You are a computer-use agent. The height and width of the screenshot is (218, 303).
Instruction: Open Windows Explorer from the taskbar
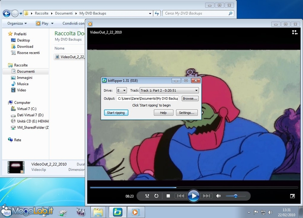pos(98,212)
